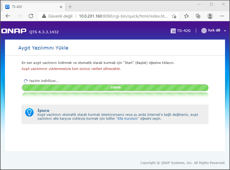Viewport: 230px width, 170px height.
Task: Add this page to favorites
Action: click(x=174, y=16)
